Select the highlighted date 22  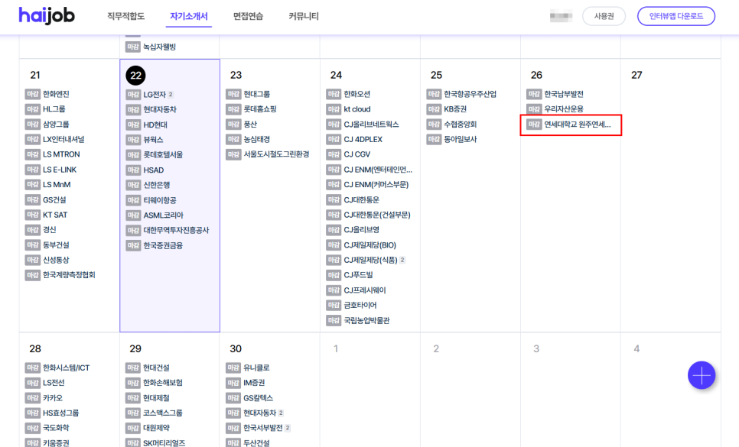coord(135,76)
